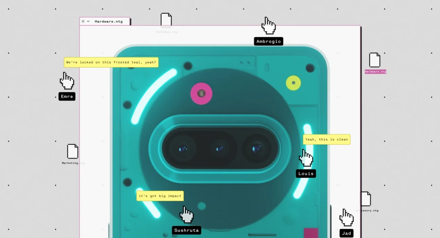Click the faded Software.ntg file icon
The image size is (440, 238).
tap(166, 20)
